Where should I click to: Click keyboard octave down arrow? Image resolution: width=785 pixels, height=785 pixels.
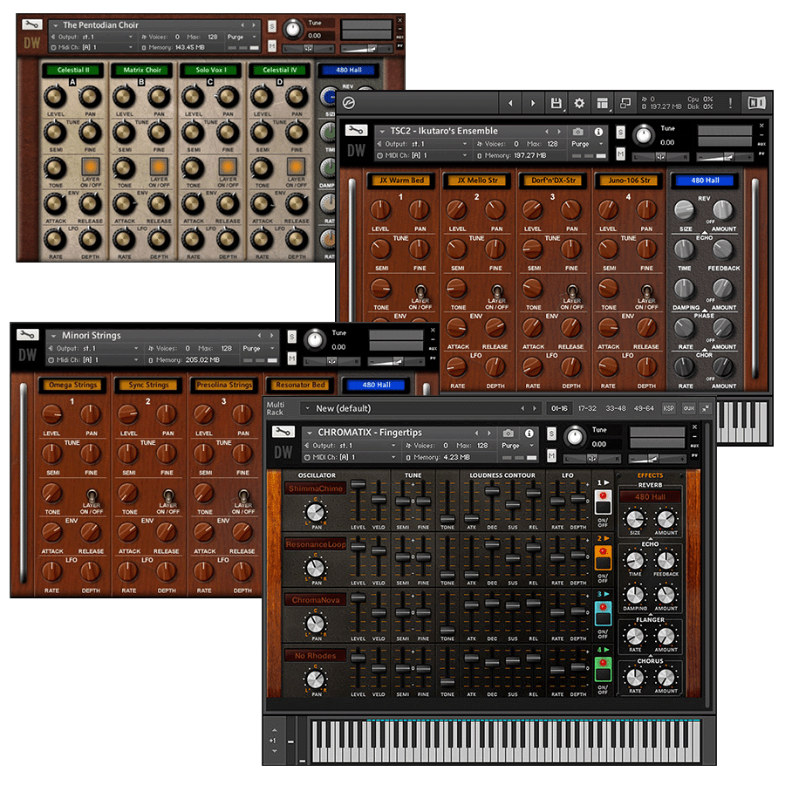(275, 751)
